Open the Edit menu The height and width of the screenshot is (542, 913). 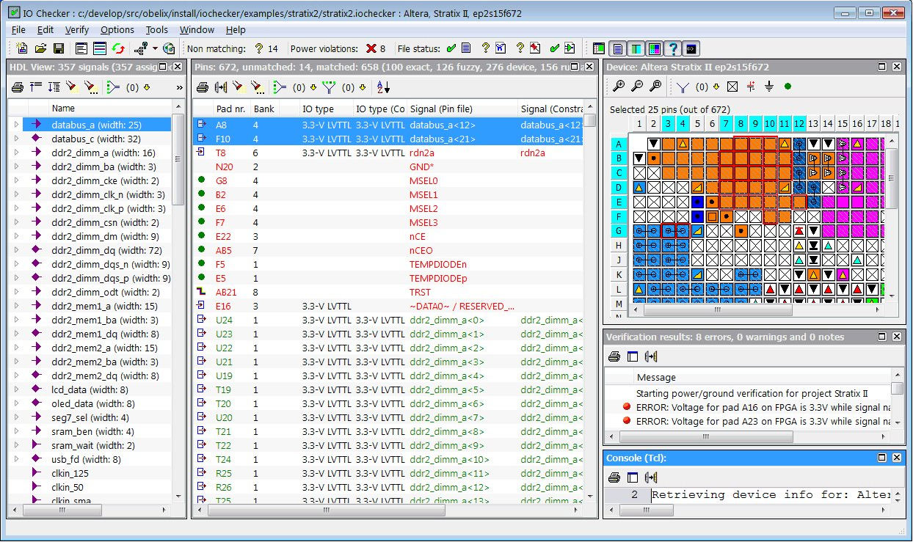pos(46,30)
